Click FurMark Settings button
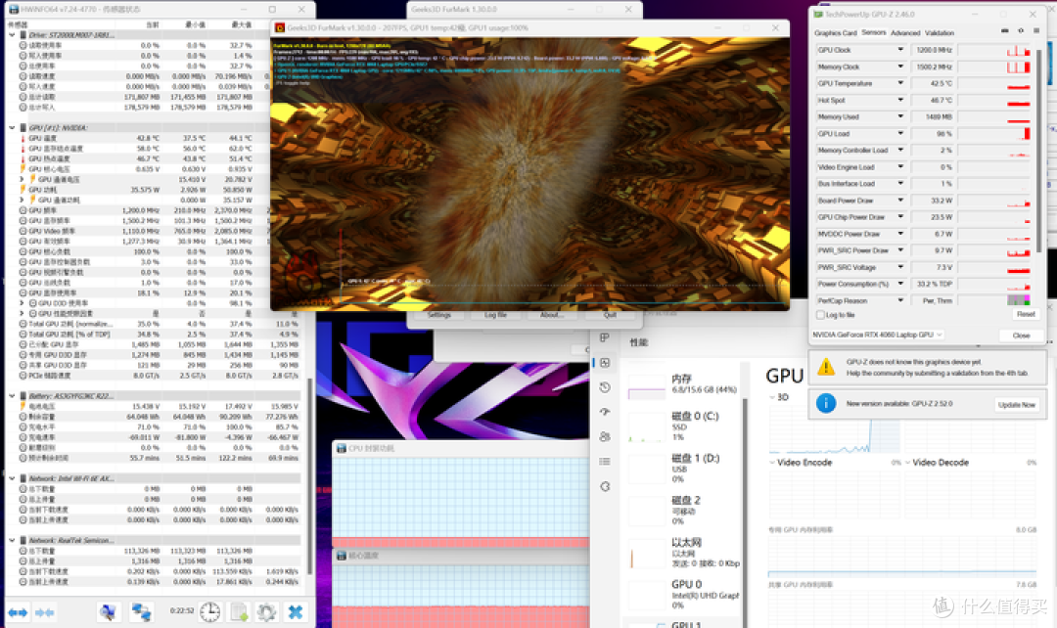This screenshot has height=628, width=1057. [438, 315]
